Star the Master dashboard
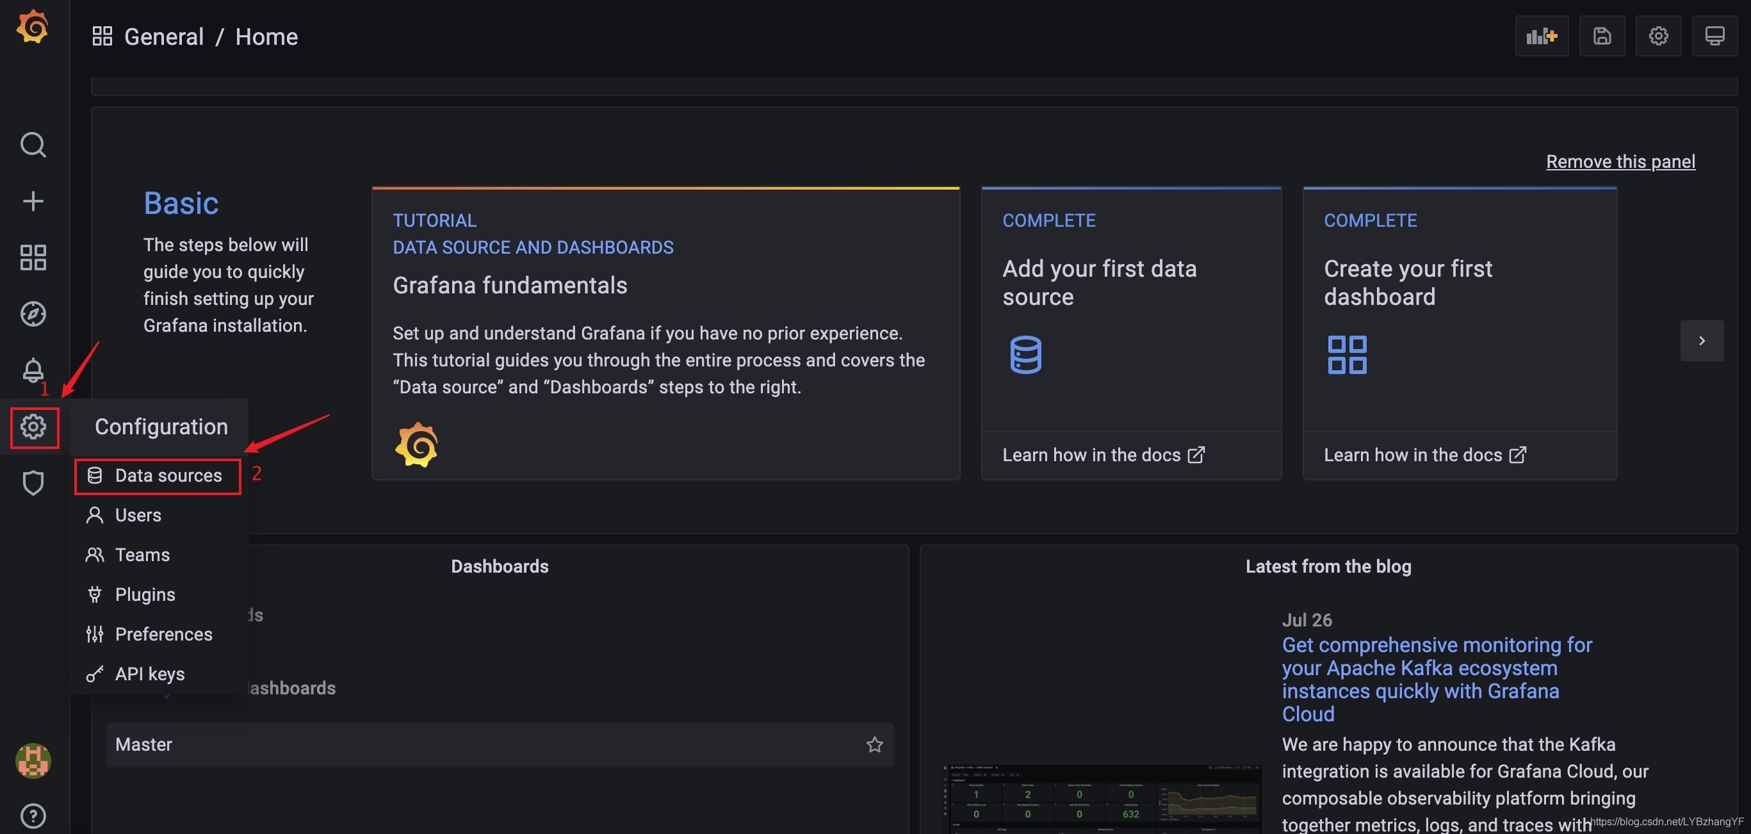This screenshot has height=834, width=1751. tap(874, 745)
